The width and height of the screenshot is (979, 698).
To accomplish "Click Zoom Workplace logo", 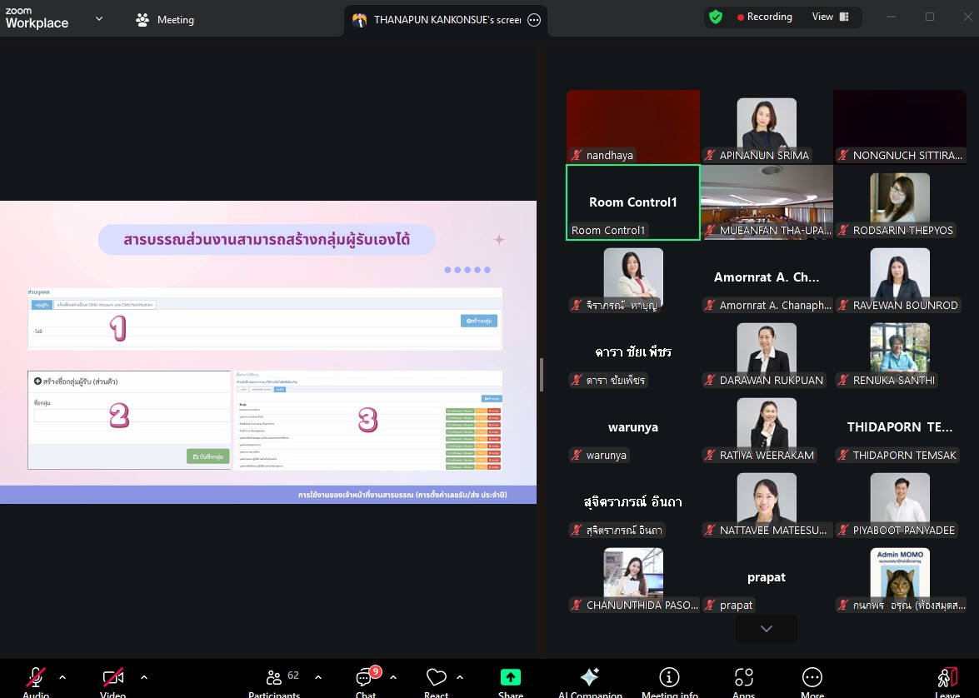I will pyautogui.click(x=37, y=18).
